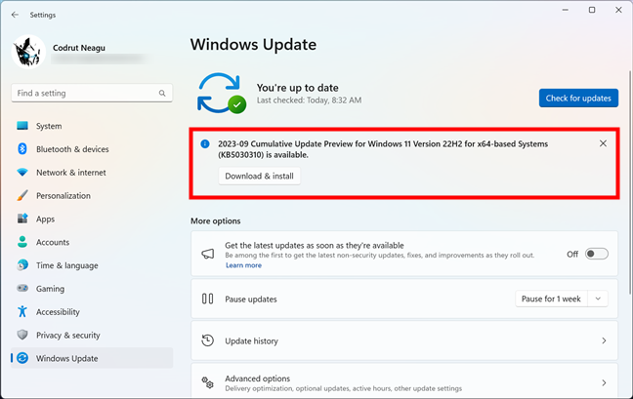This screenshot has width=633, height=399.
Task: Click Download & install button
Action: click(x=259, y=177)
